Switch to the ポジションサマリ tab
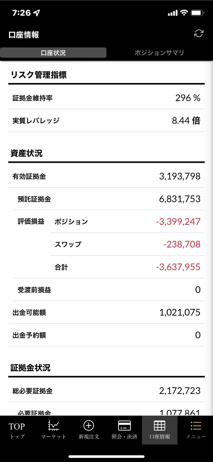Image resolution: width=213 pixels, height=462 pixels. [159, 53]
